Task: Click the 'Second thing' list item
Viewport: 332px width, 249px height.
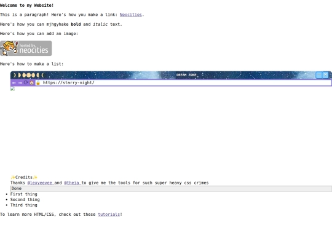Action: point(25,200)
